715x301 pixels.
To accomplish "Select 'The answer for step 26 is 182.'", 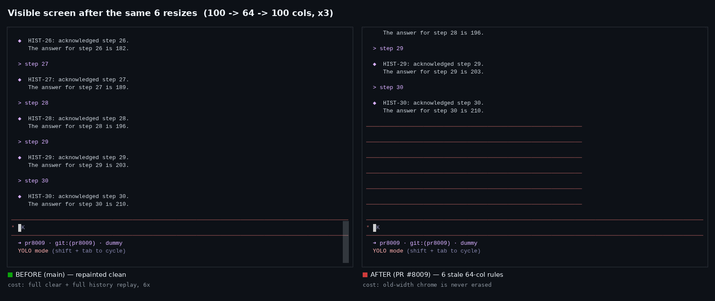I will tap(78, 48).
